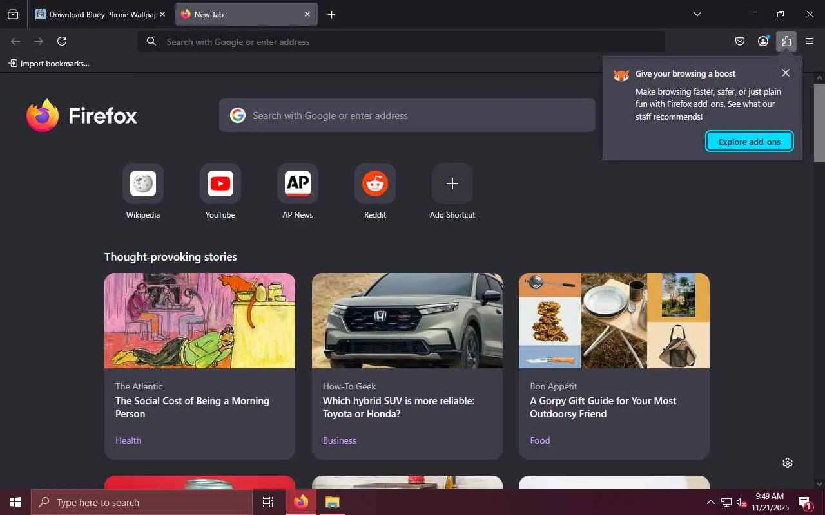Open the Extensions puzzle icon
Viewport: 825px width, 515px height.
point(786,41)
